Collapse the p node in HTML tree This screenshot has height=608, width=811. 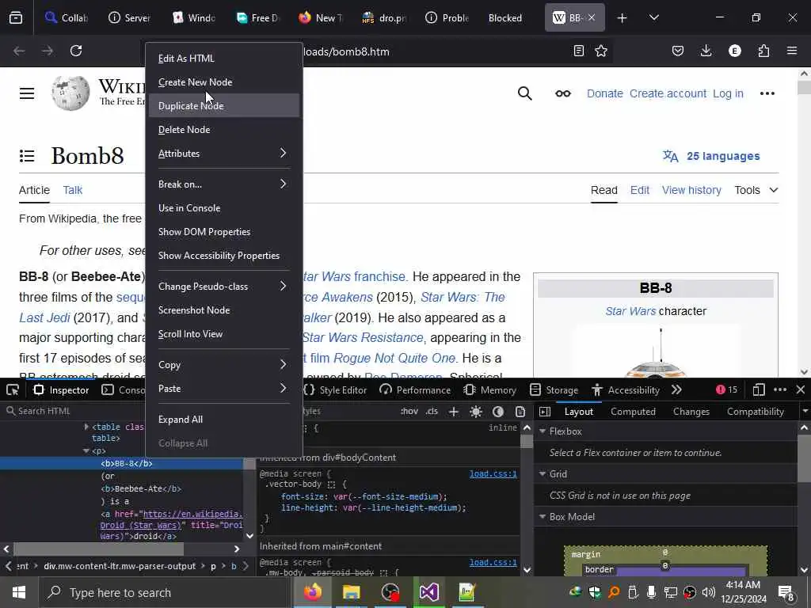[86, 450]
